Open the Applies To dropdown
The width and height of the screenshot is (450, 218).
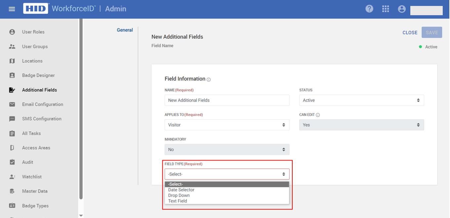click(x=227, y=125)
